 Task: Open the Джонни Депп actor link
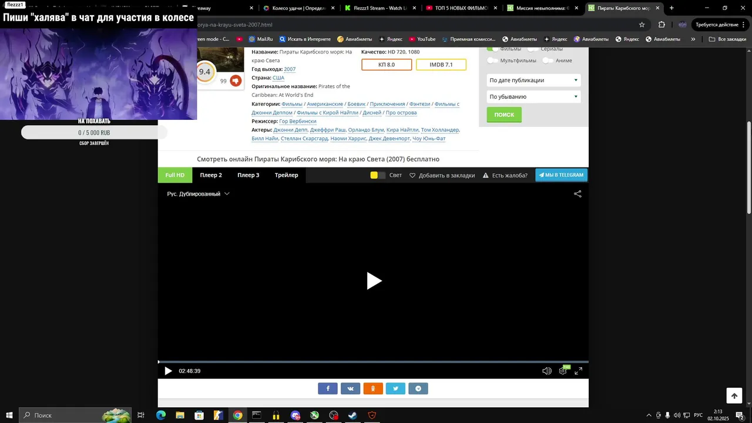[290, 130]
